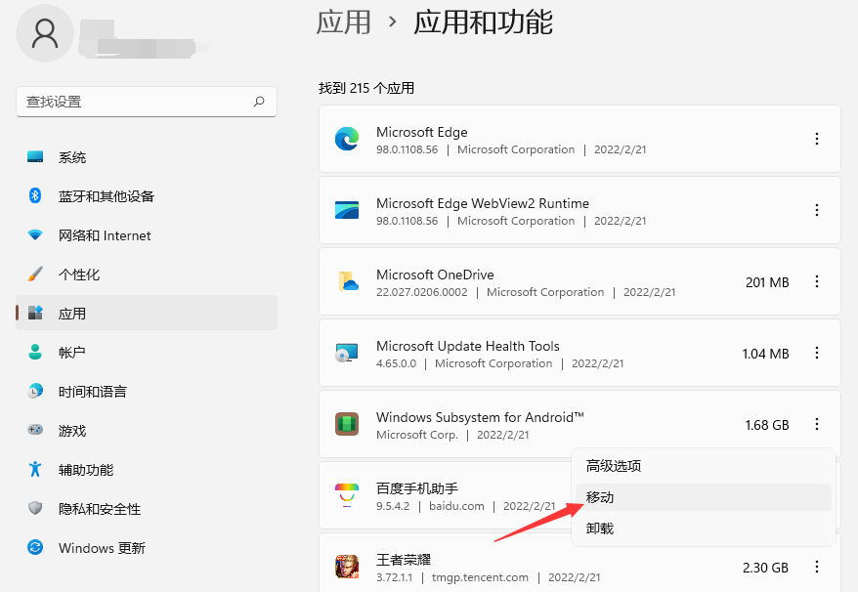Open more options for Edge WebView2 Runtime
This screenshot has height=592, width=858.
(x=816, y=210)
